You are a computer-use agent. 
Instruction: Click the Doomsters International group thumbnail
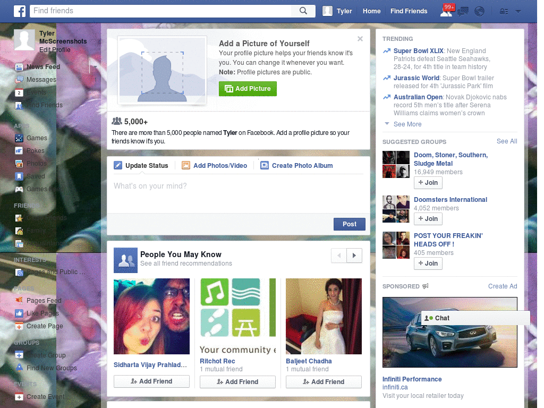(x=396, y=209)
